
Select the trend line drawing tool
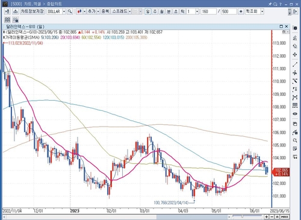tap(295, 64)
